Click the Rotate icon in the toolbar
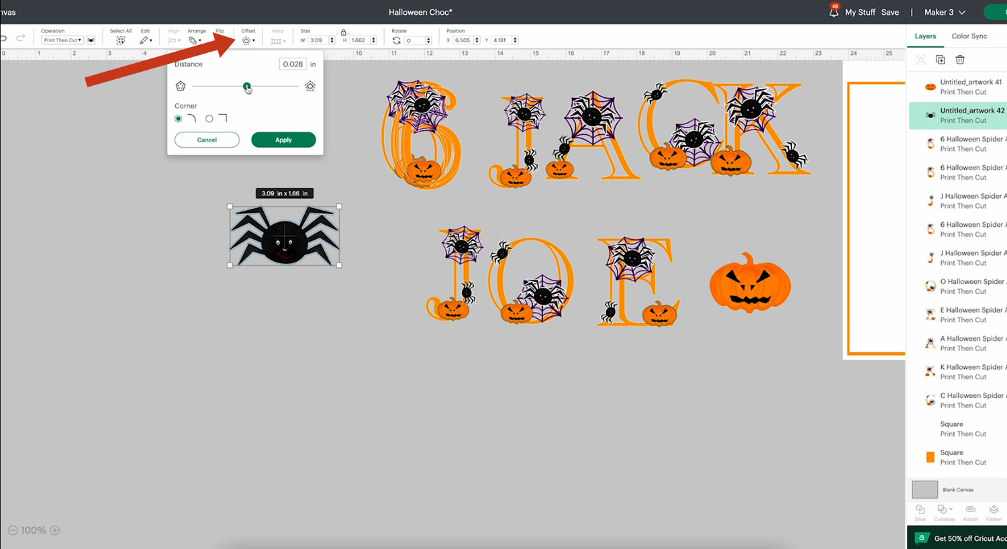The width and height of the screenshot is (1007, 549). click(x=397, y=40)
